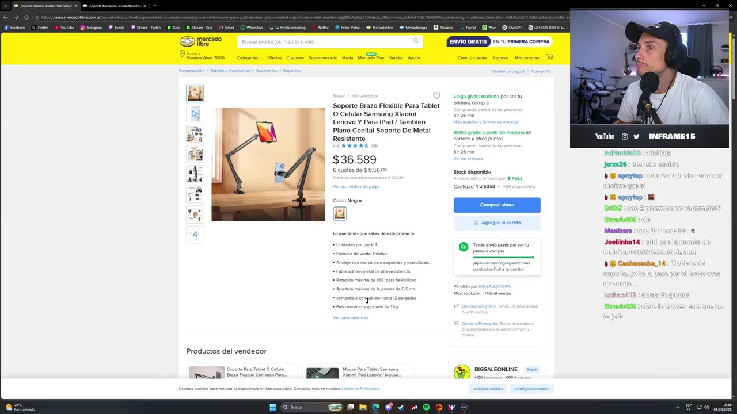Open Netflix bookmark
The width and height of the screenshot is (737, 414).
[x=320, y=28]
